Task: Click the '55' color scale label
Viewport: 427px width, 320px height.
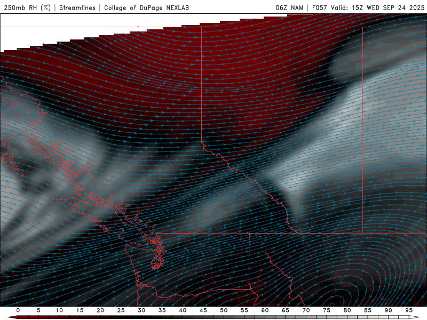Action: pyautogui.click(x=244, y=310)
